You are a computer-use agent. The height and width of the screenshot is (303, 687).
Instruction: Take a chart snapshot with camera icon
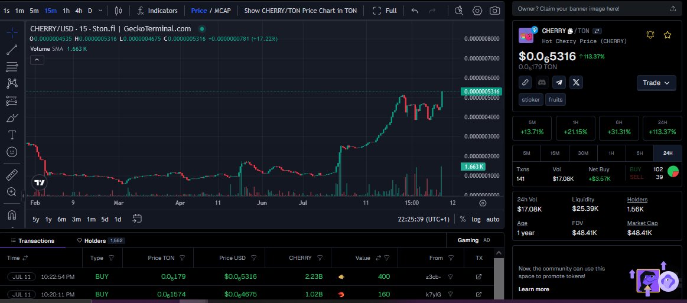point(494,11)
